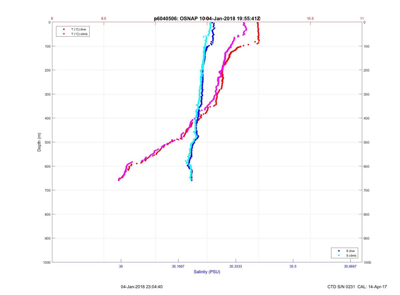400x295 pixels.
Task: Click the cyan marker of S climb legend
Action: pyautogui.click(x=339, y=255)
